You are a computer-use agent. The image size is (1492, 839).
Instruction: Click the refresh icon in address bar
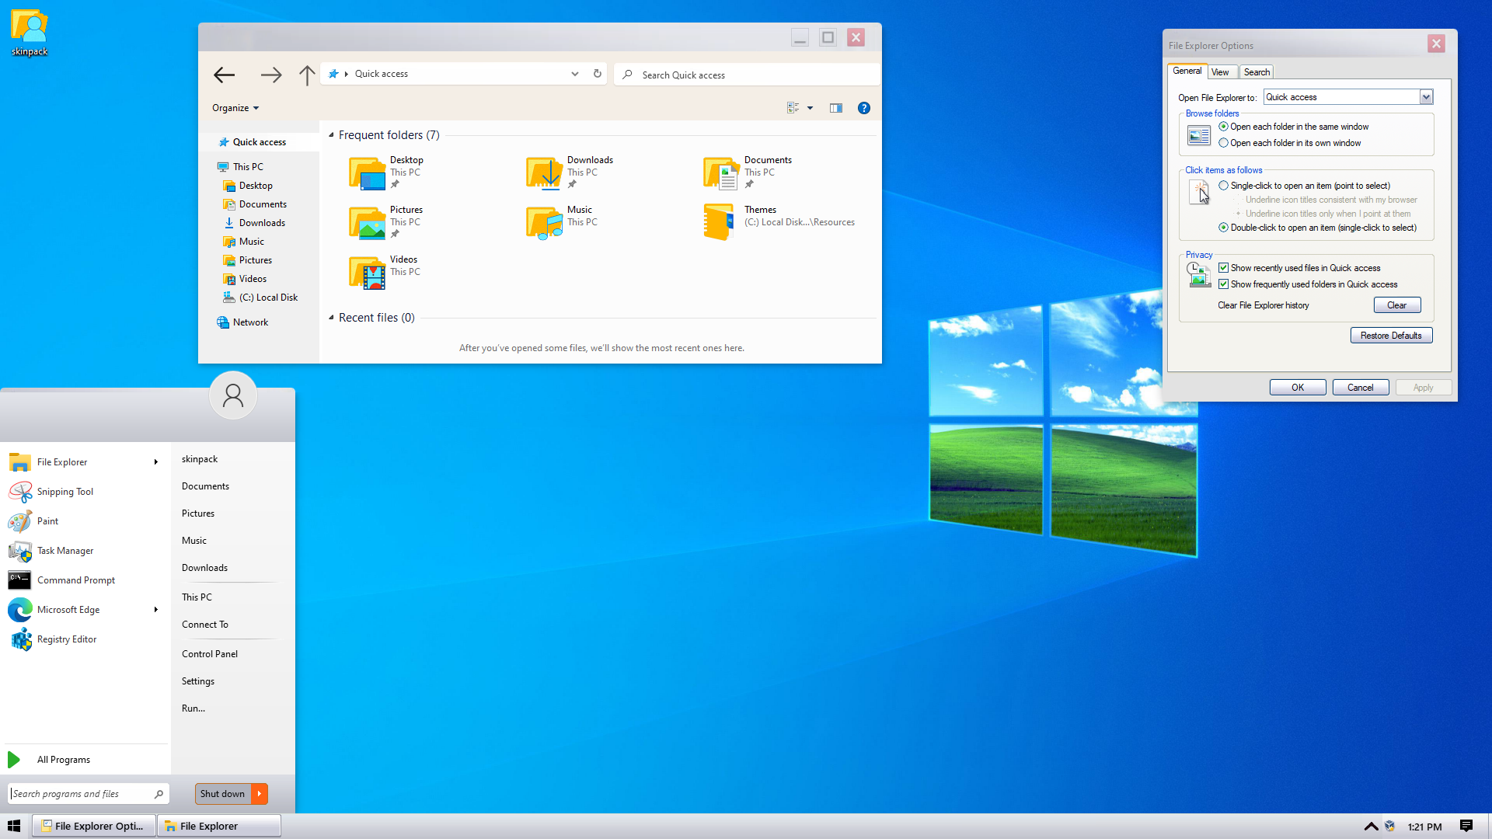(598, 74)
